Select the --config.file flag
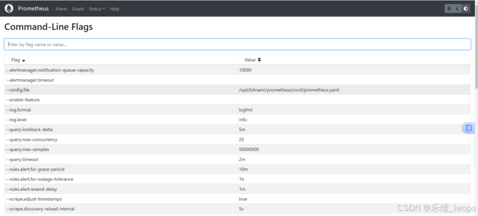Viewport: 478px width, 216px height. [x=18, y=90]
